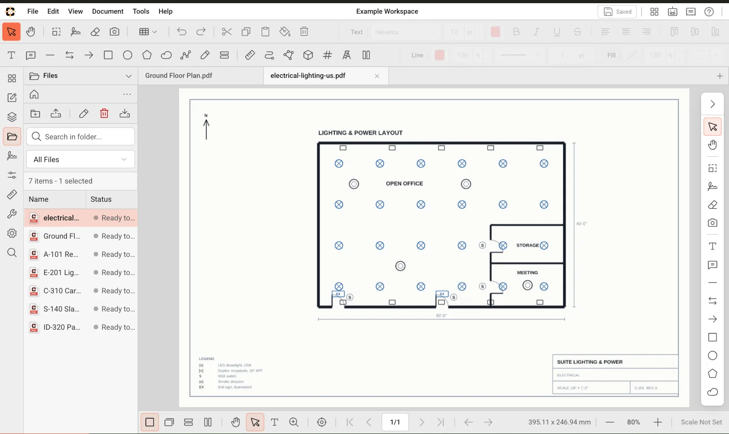
Task: Click the Eraser tool in top toolbar
Action: (95, 32)
